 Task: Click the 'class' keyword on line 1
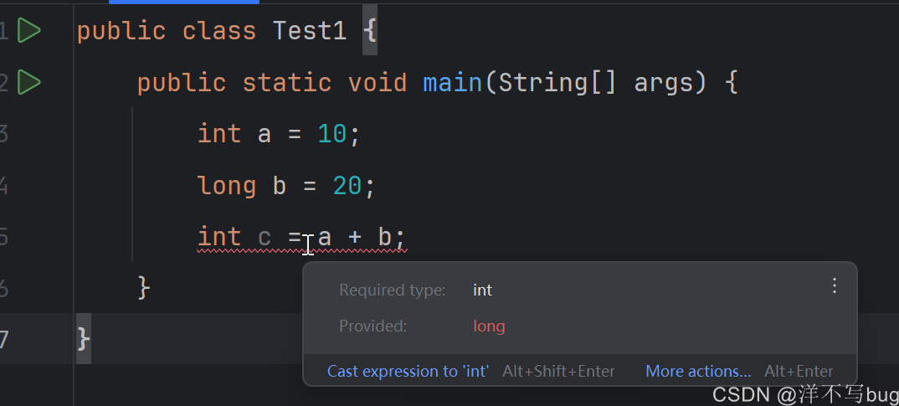(x=219, y=31)
